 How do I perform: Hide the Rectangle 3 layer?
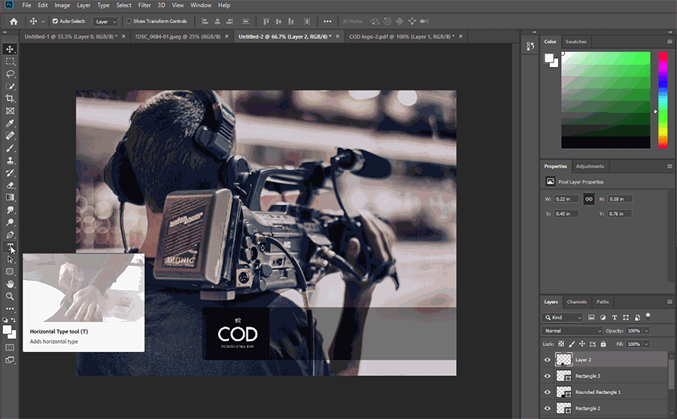[548, 376]
